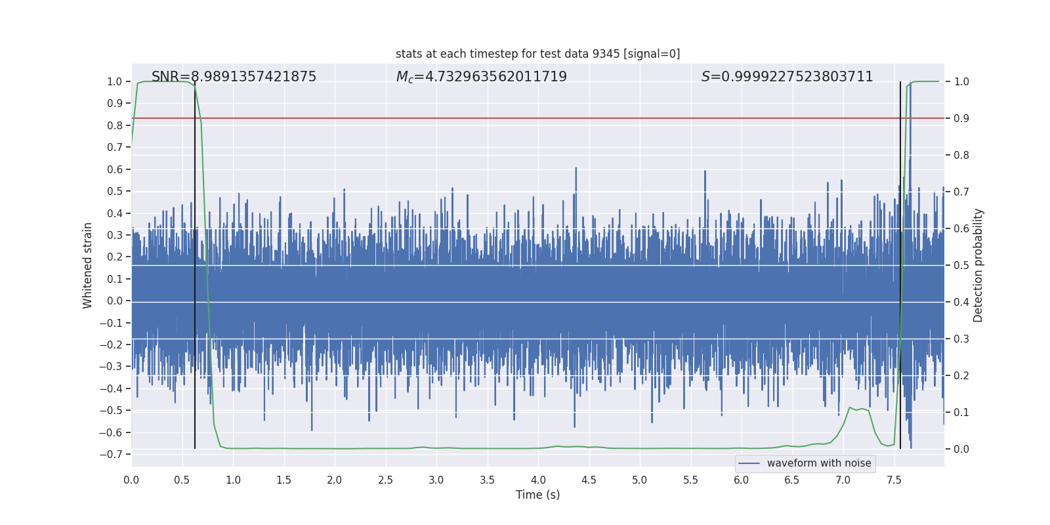This screenshot has width=1050, height=525.
Task: Select the S=0.9999 annotation text
Action: (787, 77)
